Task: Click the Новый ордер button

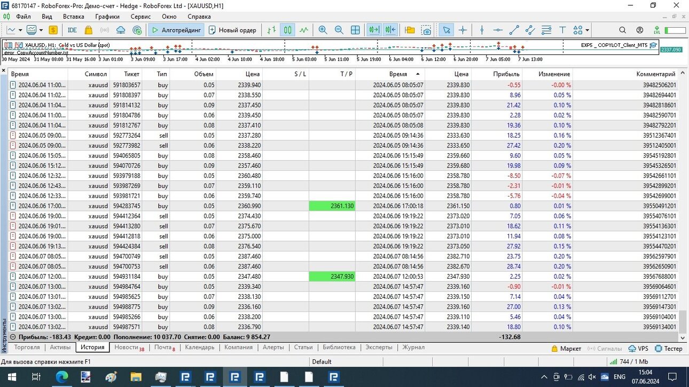Action: click(x=232, y=30)
